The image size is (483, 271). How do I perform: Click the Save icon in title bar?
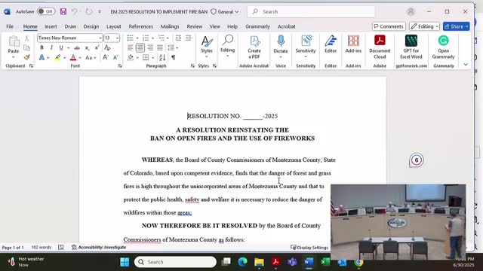tap(63, 12)
